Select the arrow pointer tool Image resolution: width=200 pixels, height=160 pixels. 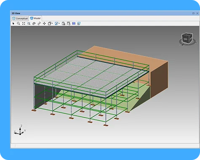pyautogui.click(x=13, y=24)
